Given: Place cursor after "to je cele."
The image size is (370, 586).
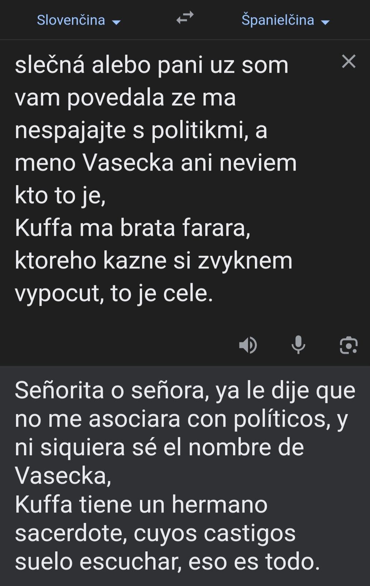Looking at the screenshot, I should (x=214, y=293).
